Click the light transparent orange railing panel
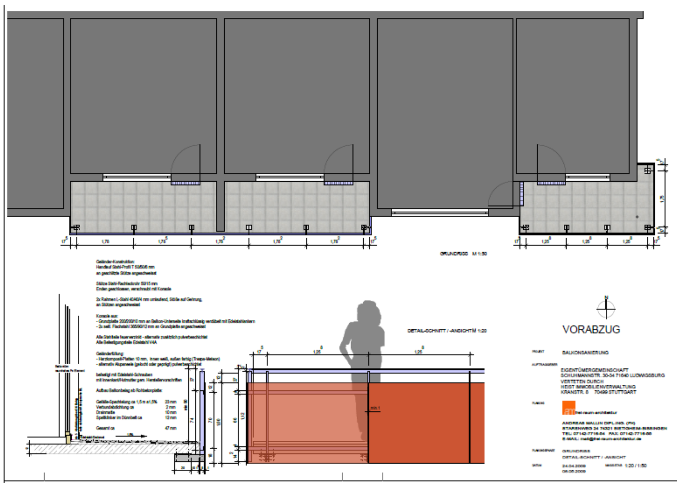This screenshot has width=677, height=483. 307,415
